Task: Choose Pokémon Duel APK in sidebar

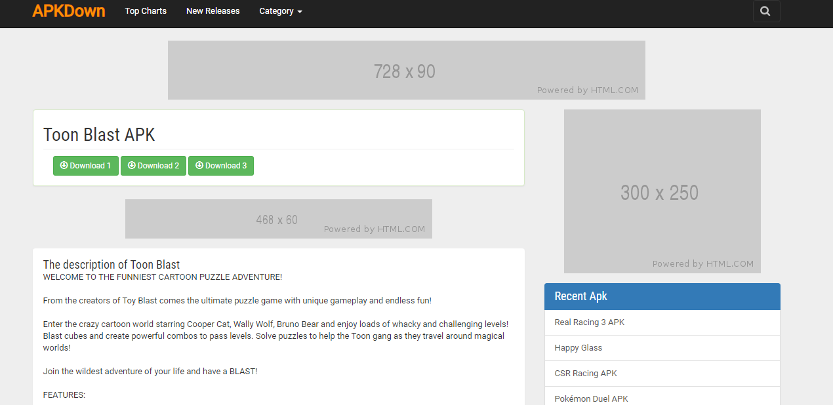Action: tap(591, 398)
